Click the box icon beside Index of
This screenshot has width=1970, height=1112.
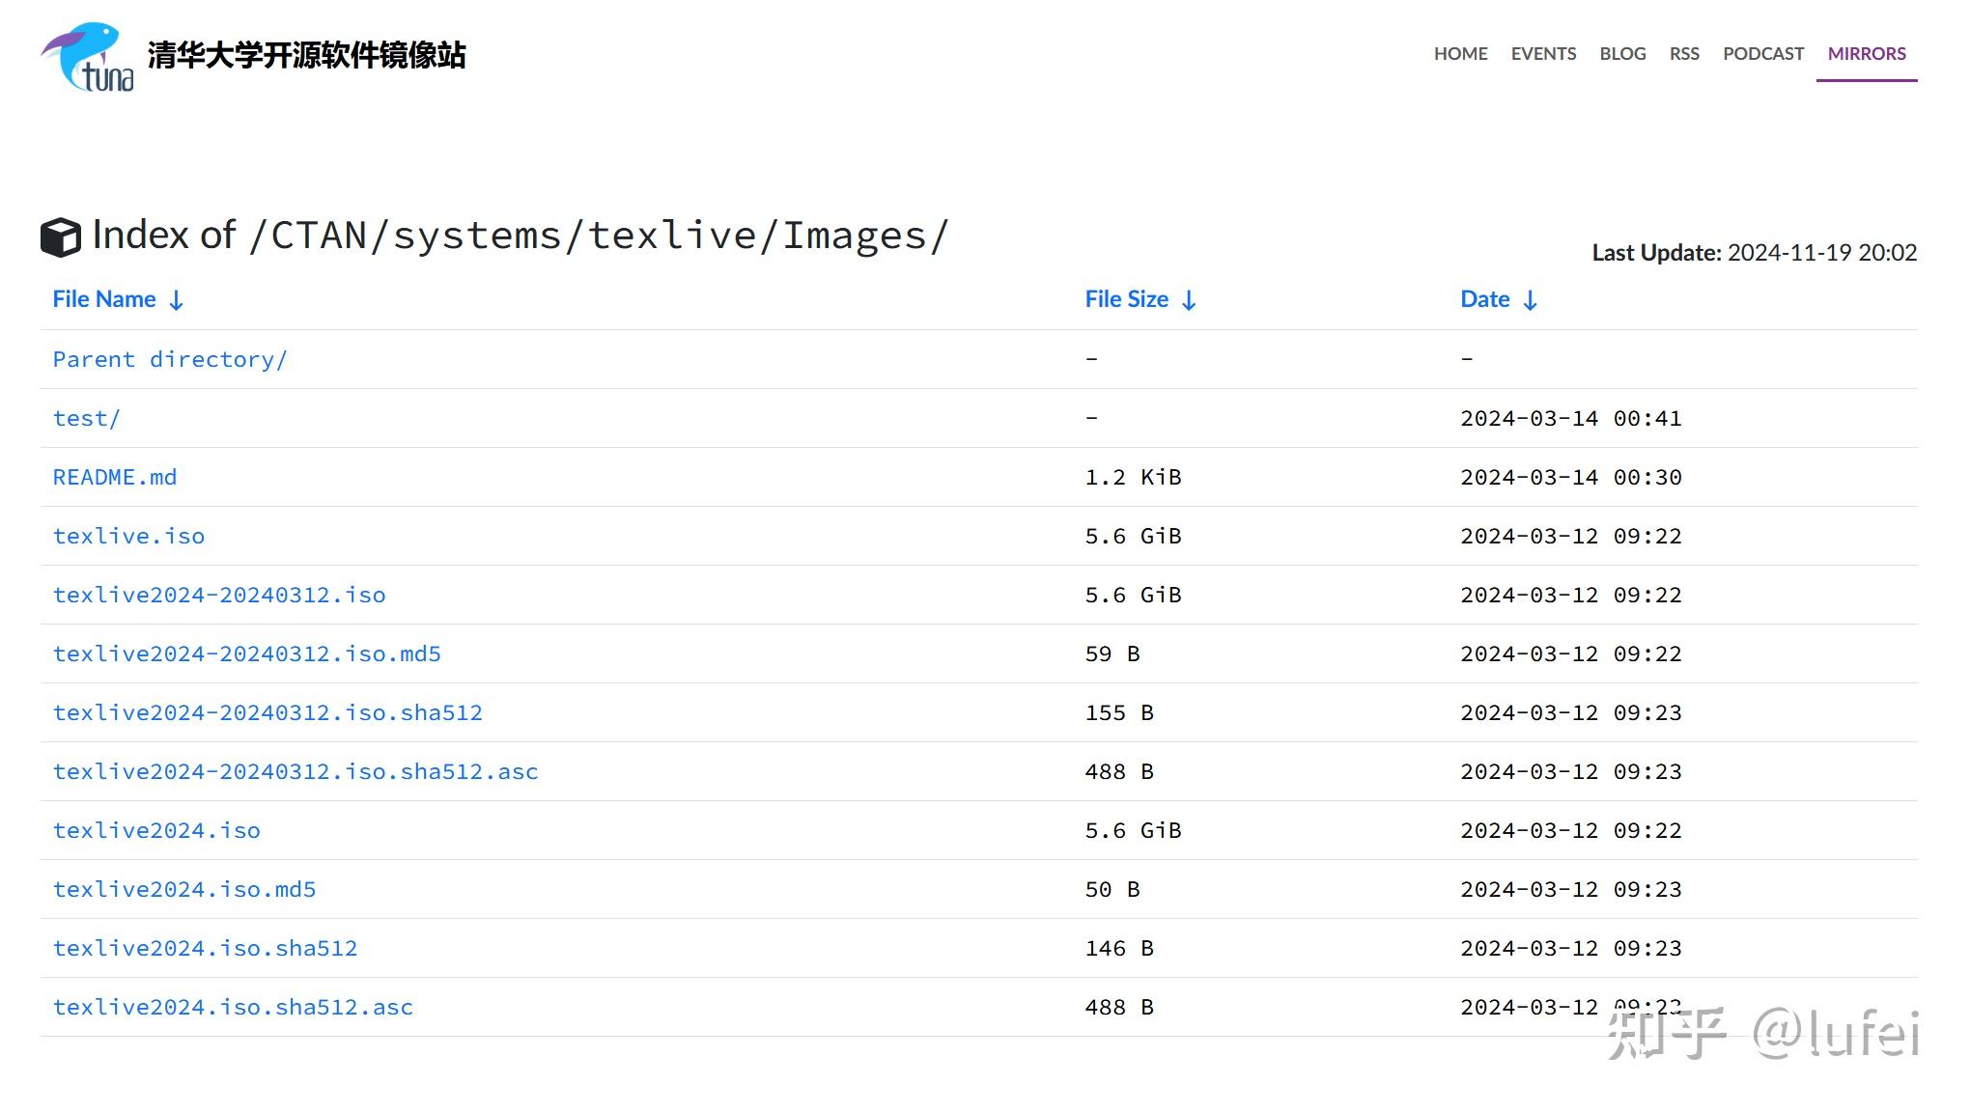coord(61,237)
